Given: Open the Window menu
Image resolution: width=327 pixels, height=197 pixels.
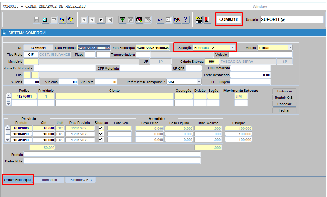Looking at the screenshot, I should 260,7.
